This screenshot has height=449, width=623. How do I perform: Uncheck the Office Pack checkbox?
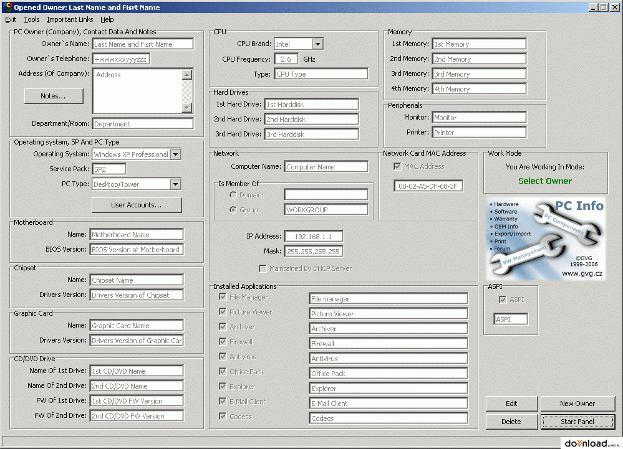pyautogui.click(x=223, y=372)
